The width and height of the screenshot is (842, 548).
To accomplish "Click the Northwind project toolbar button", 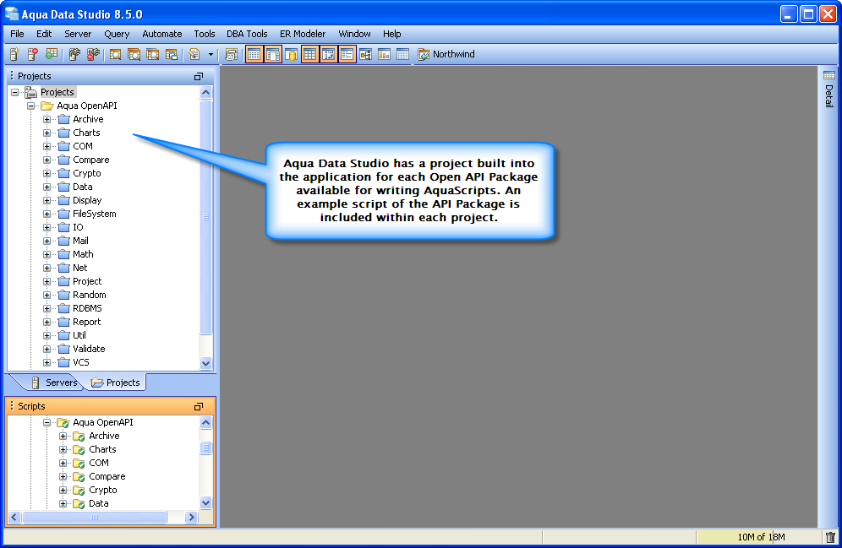I will [446, 54].
